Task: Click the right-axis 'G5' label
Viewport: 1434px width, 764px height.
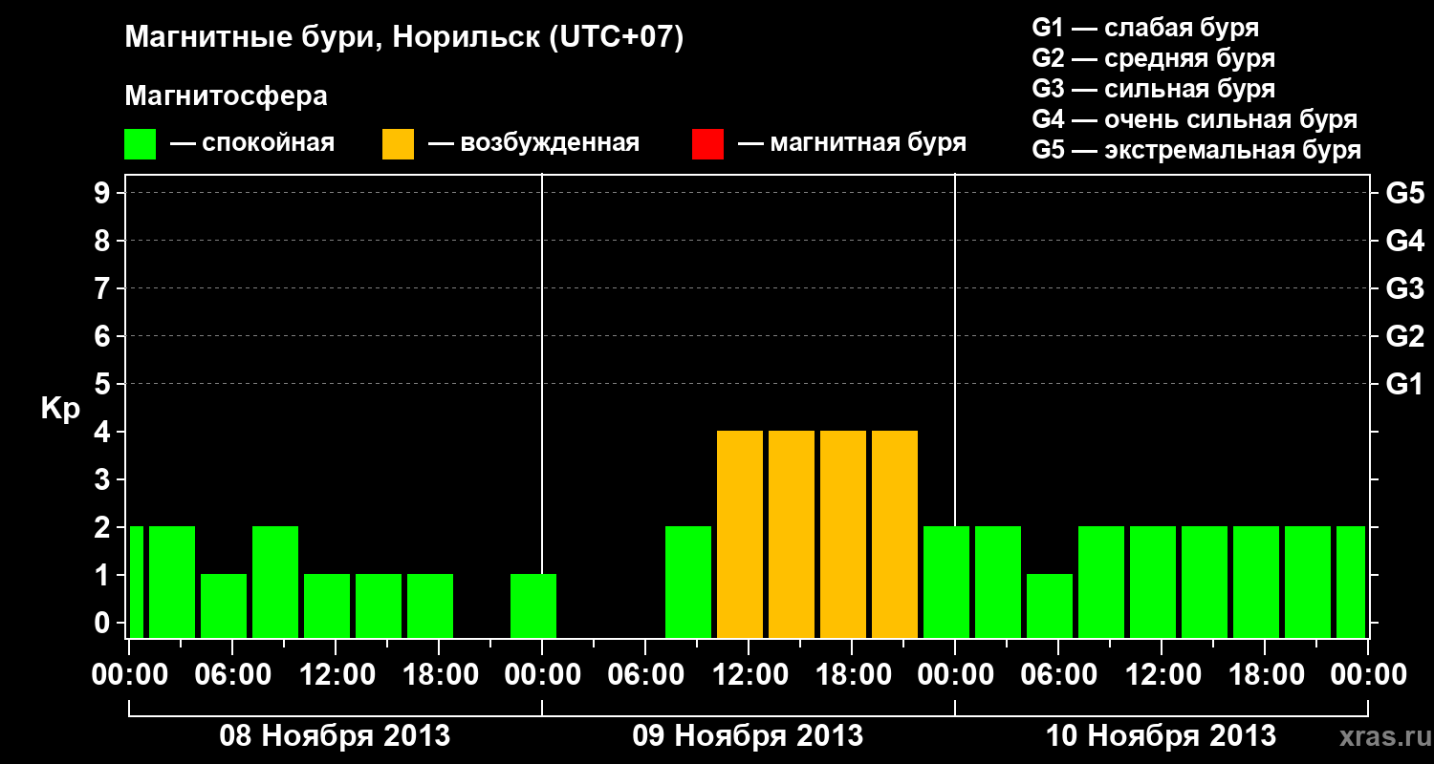Action: tap(1404, 193)
